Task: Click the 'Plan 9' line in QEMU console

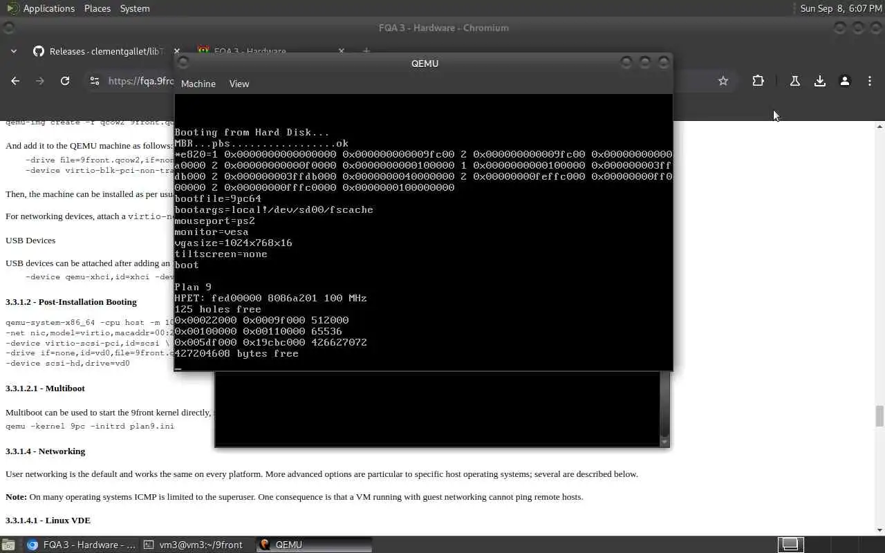Action: 193,287
